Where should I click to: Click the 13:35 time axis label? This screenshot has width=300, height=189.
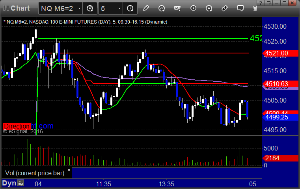pyautogui.click(x=166, y=184)
